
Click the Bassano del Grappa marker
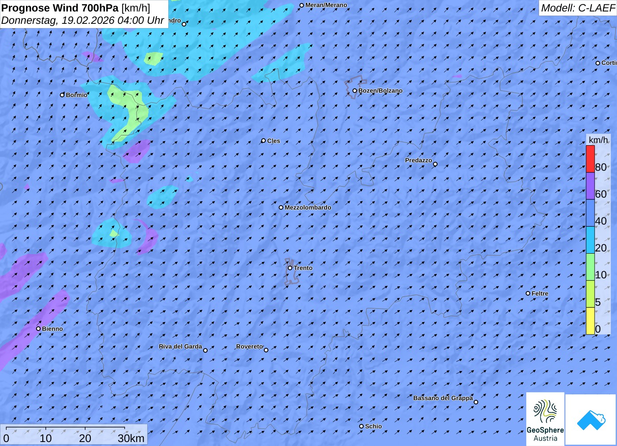(x=476, y=402)
